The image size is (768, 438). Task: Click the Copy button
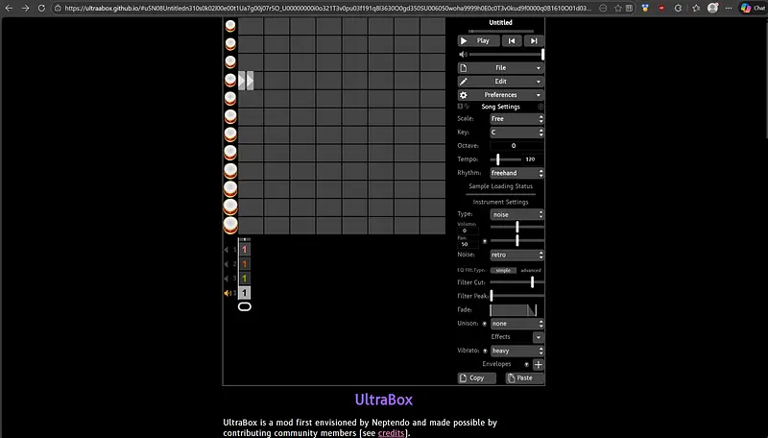click(476, 378)
